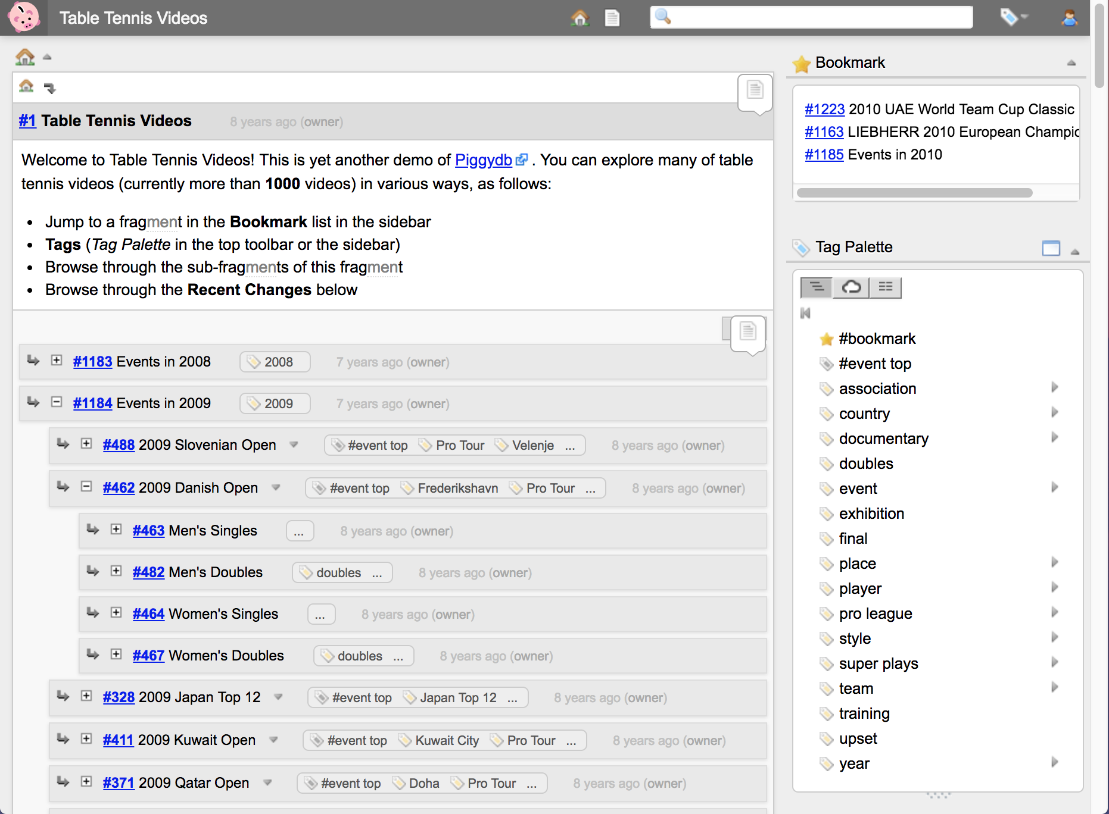Collapse the #462 2009 Danish Open fragment
This screenshot has width=1109, height=814.
(86, 487)
